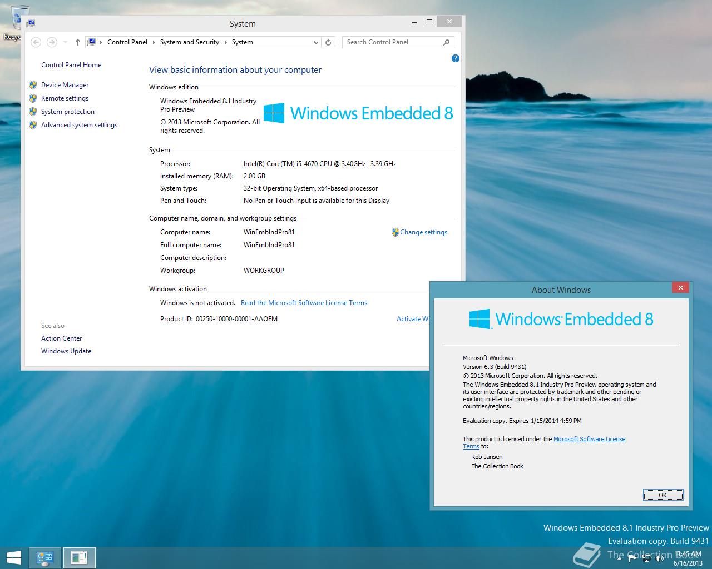This screenshot has width=712, height=569.
Task: Click OK in About Windows dialog
Action: [x=663, y=495]
